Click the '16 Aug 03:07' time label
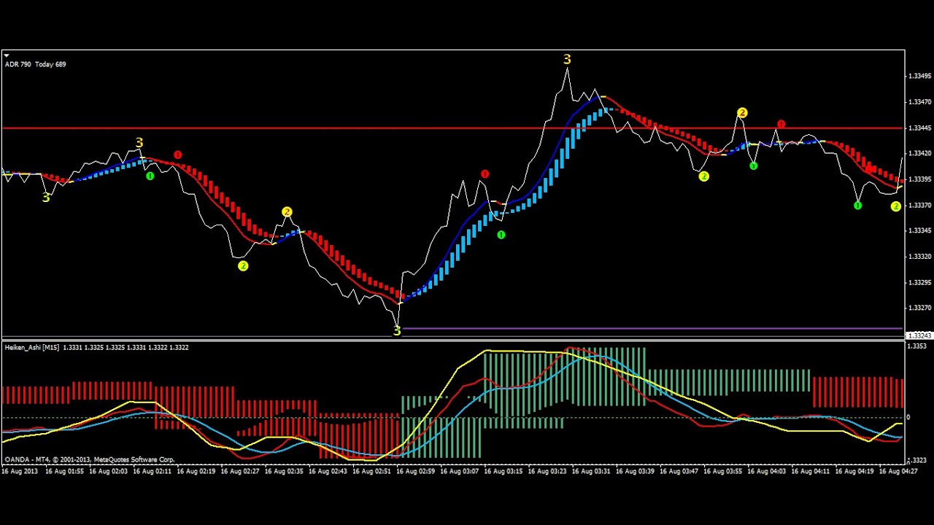Viewport: 934px width, 525px height. coord(459,472)
